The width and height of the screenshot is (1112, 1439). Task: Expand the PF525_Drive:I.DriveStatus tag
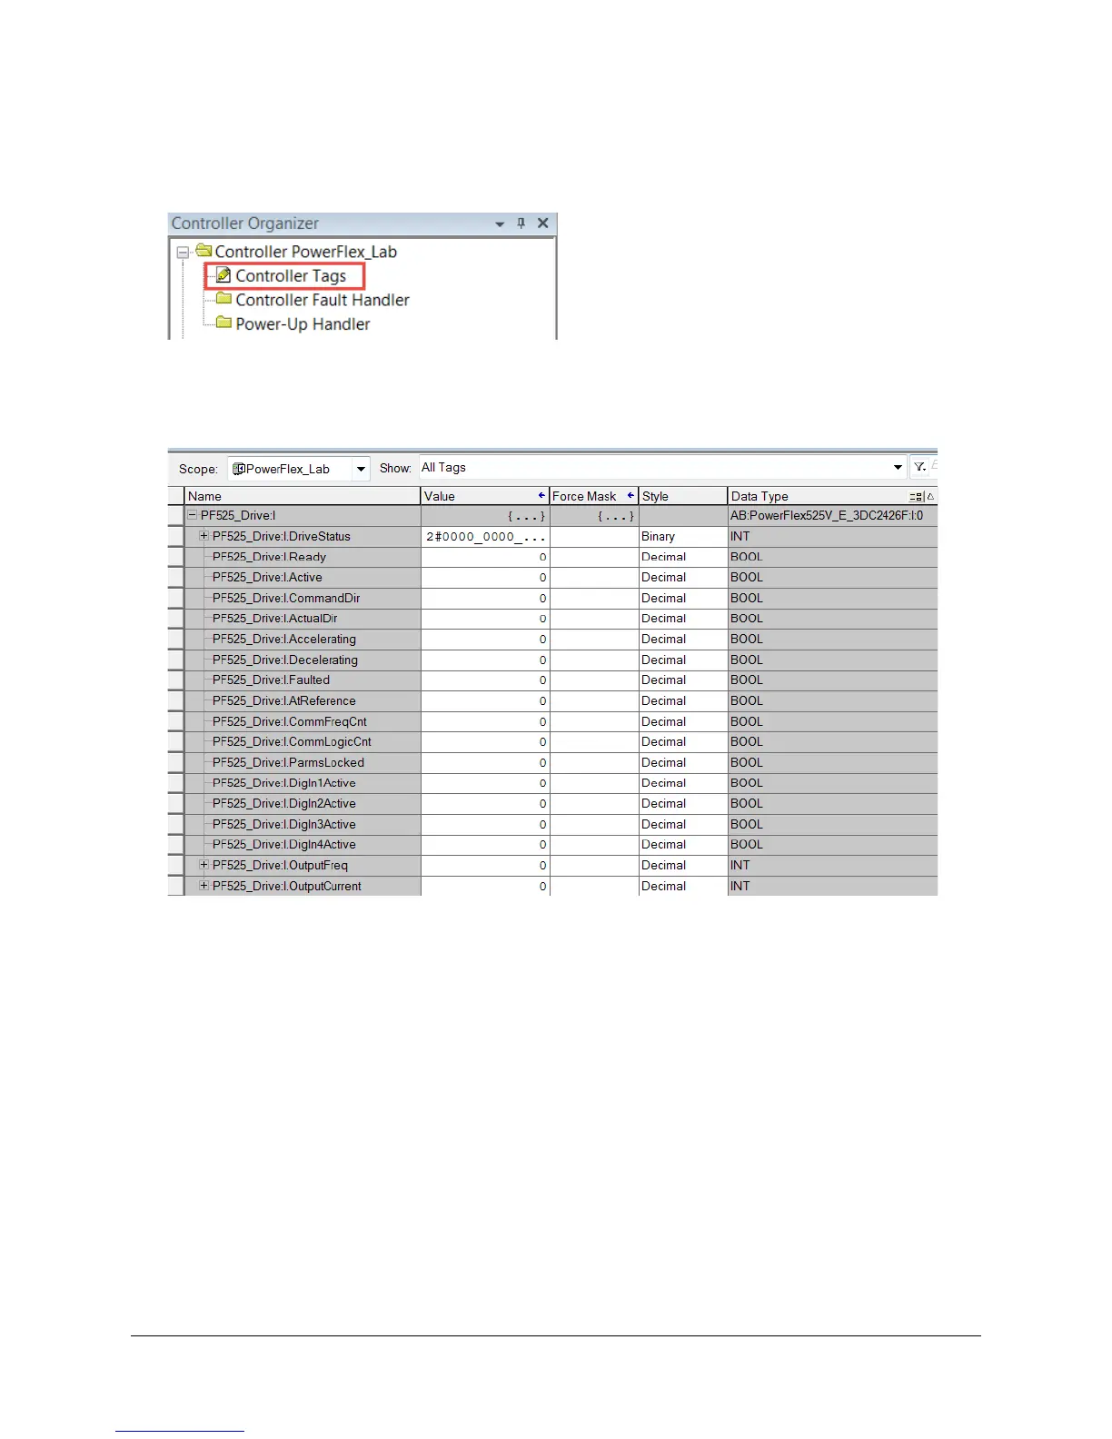(204, 536)
